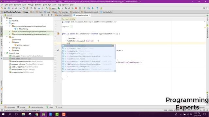Click ListViewSwipeRefresh breadcrumb in navigation bar
Viewport: 209px width, 117px height.
pos(12,12)
